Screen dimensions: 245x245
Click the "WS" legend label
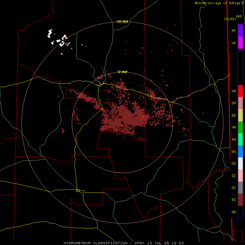point(234,151)
